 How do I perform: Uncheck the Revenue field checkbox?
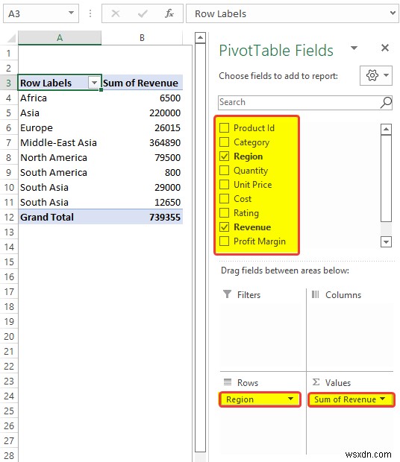click(224, 227)
